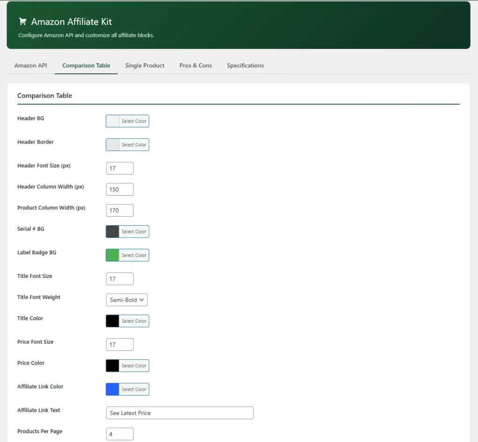Viewport: 478px width, 442px height.
Task: Click inside the Affiliate Link Text field
Action: (x=180, y=413)
